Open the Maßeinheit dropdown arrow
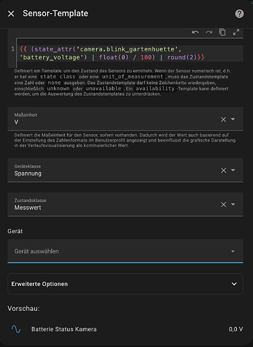253x347 pixels. point(233,119)
